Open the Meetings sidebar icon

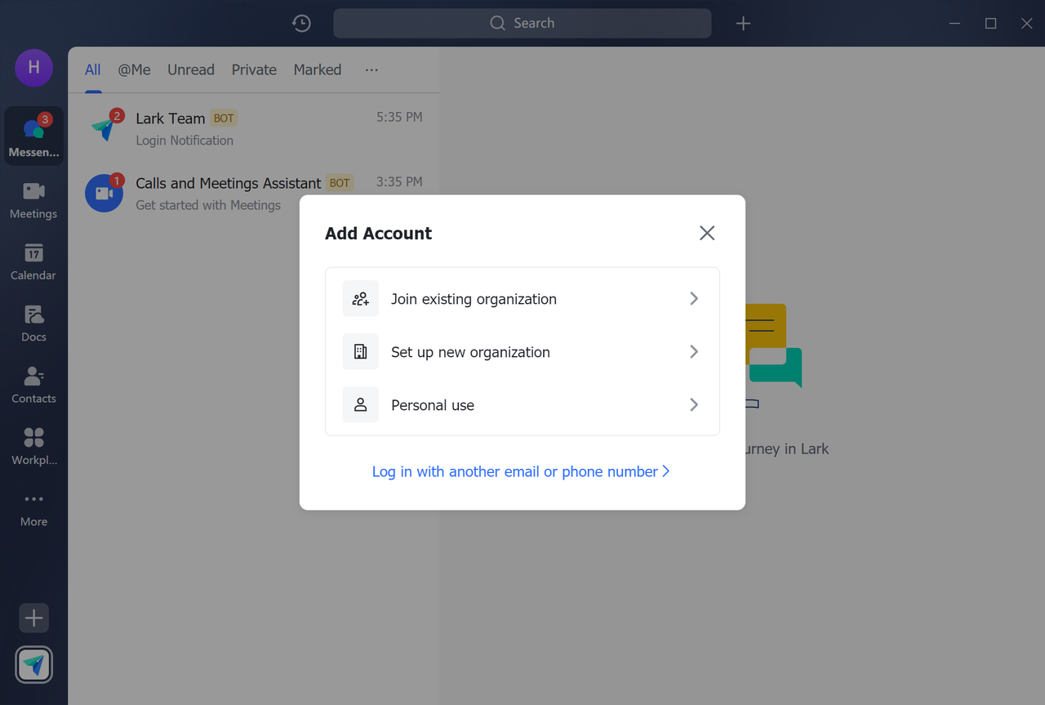(33, 199)
